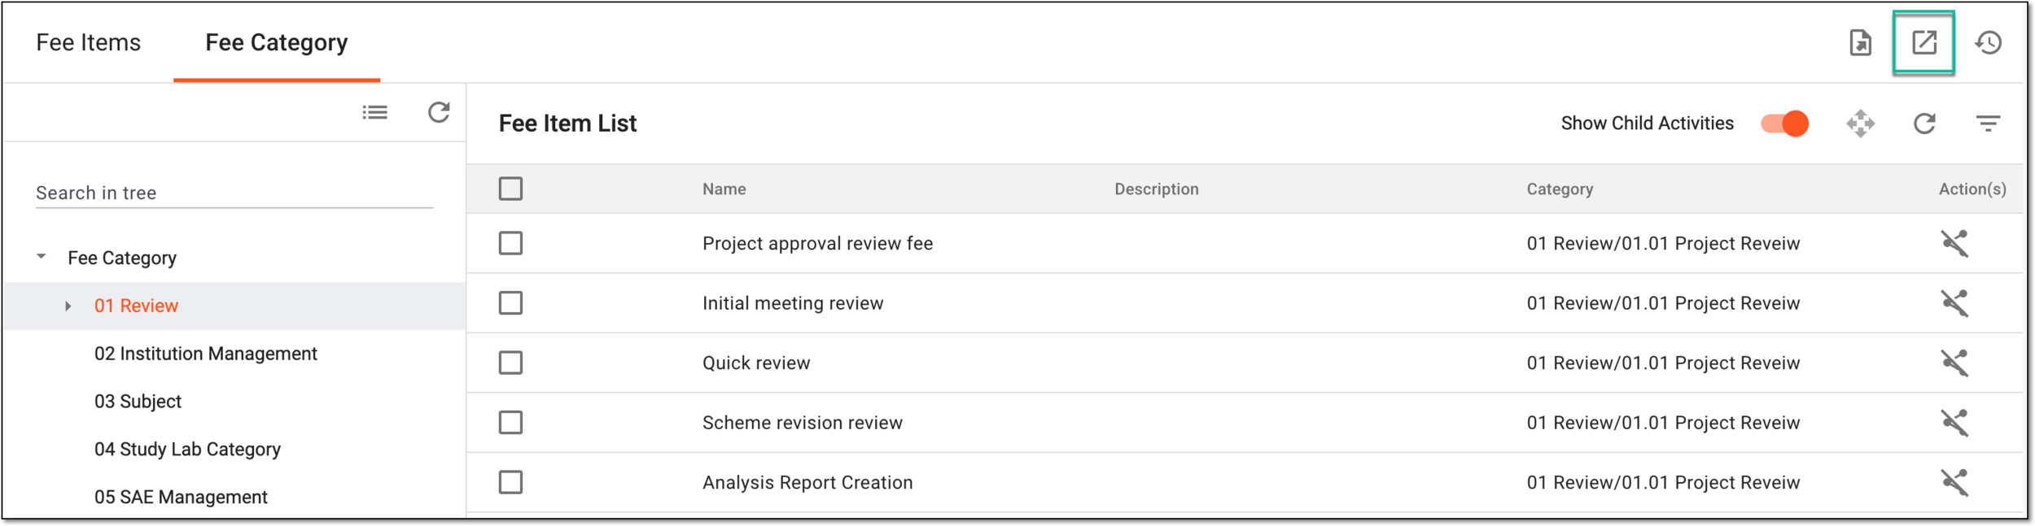The image size is (2035, 526).
Task: Click the Initial meeting review name
Action: [793, 303]
